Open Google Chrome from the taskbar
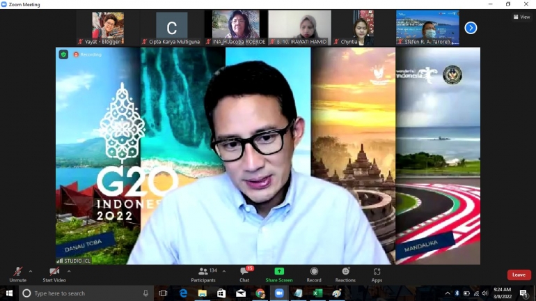The width and height of the screenshot is (536, 301). [260, 293]
